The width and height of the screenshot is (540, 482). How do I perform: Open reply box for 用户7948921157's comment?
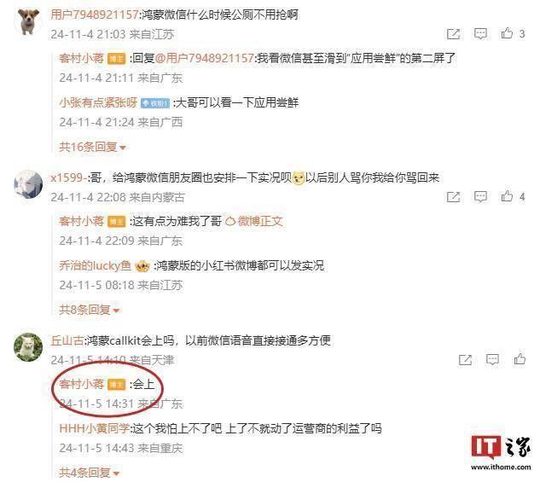480,34
